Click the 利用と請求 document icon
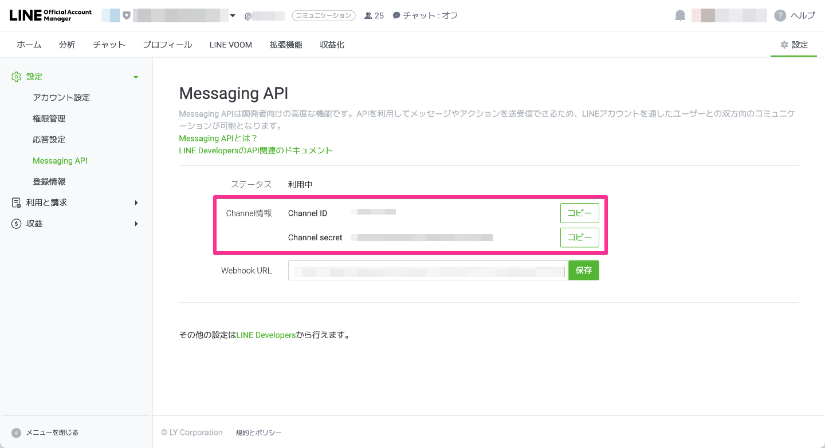The width and height of the screenshot is (825, 448). (x=17, y=203)
